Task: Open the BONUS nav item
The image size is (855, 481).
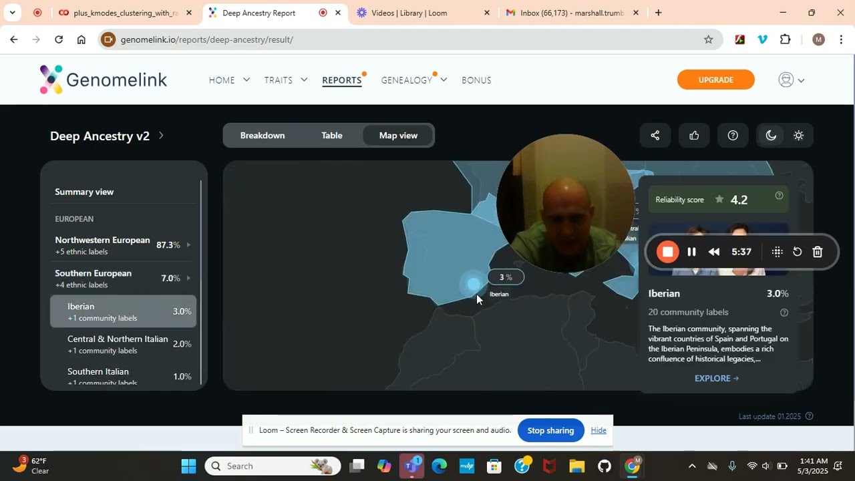Action: click(476, 80)
